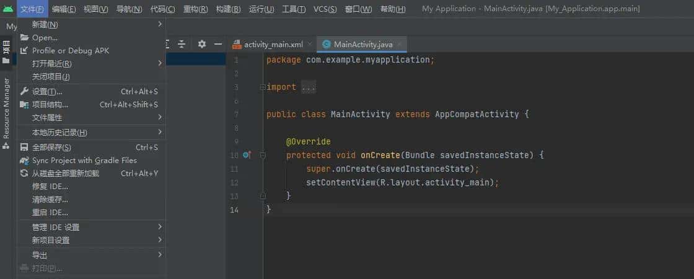
Task: Open the 帮助(H) menu
Action: 393,9
